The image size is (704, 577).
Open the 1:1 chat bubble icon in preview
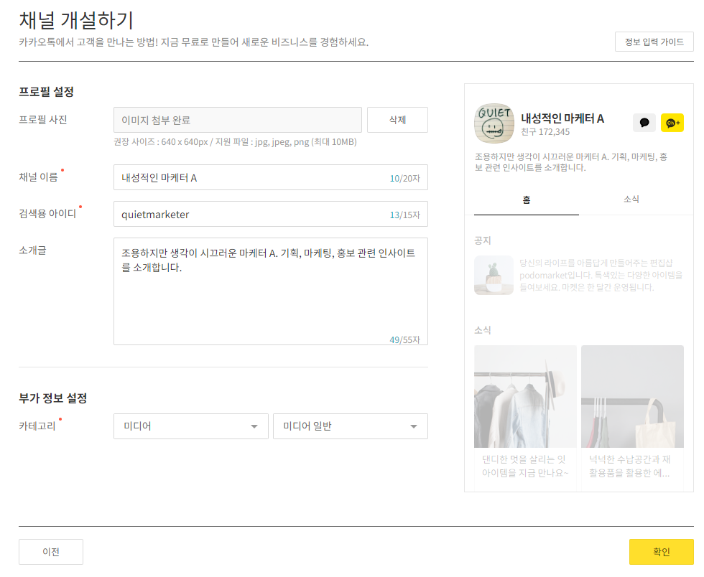coord(644,122)
